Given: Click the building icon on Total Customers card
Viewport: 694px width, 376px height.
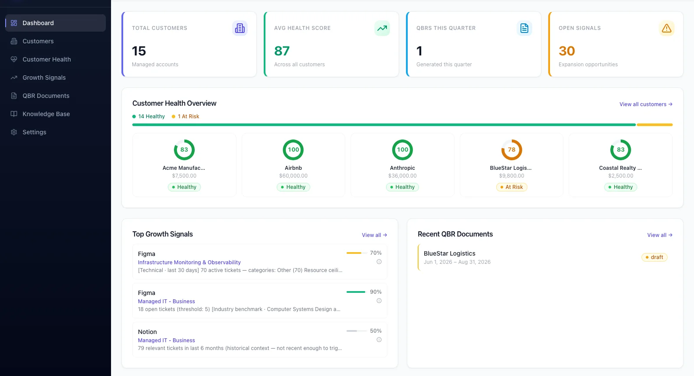Looking at the screenshot, I should 240,28.
